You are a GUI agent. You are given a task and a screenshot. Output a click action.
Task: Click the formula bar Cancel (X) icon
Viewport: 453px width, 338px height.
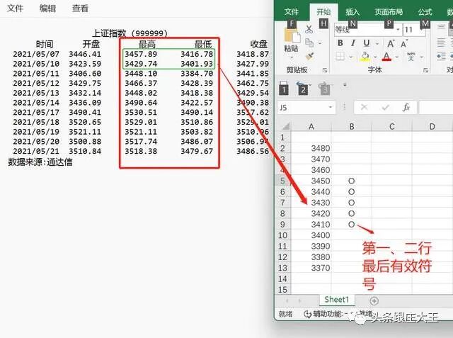click(x=364, y=108)
